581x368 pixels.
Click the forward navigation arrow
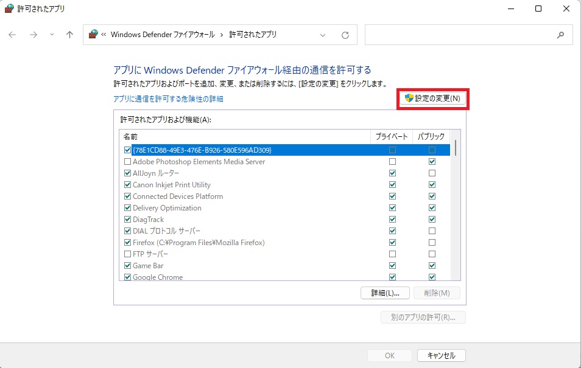point(33,35)
